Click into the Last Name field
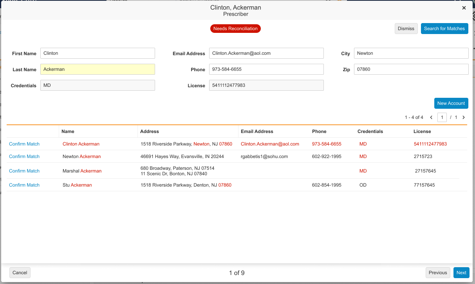This screenshot has width=475, height=284. click(98, 69)
